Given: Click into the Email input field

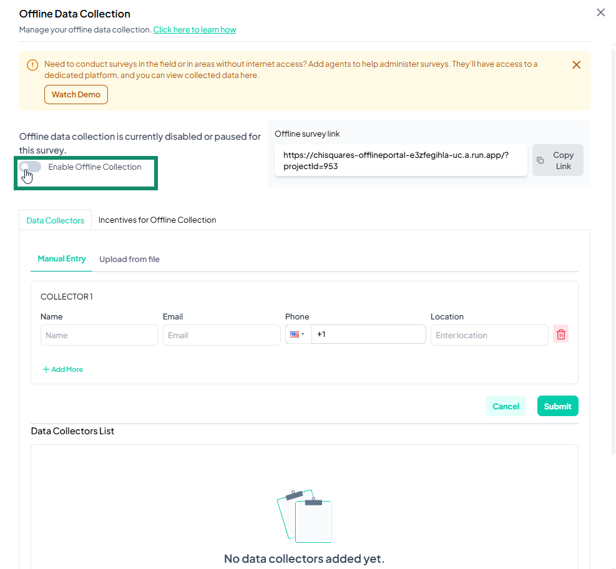Looking at the screenshot, I should [x=222, y=335].
